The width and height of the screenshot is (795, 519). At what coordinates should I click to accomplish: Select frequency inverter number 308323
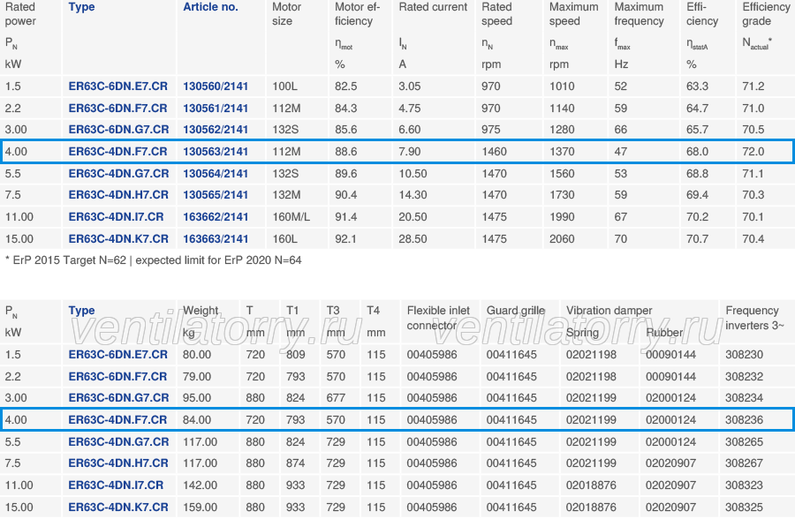[x=744, y=485]
